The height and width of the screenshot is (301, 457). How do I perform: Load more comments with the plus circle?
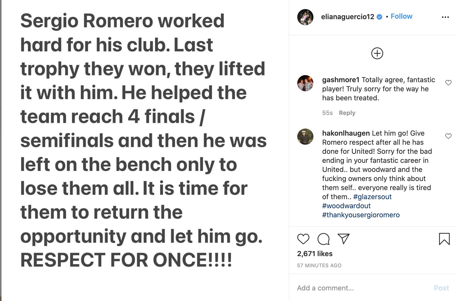pos(377,53)
